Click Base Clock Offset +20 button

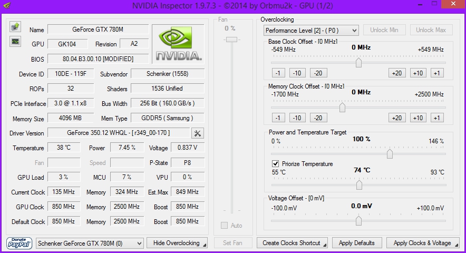[x=397, y=73]
